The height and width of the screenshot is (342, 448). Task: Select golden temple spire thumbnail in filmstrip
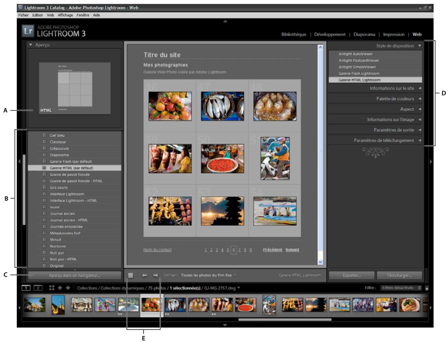[x=58, y=305]
